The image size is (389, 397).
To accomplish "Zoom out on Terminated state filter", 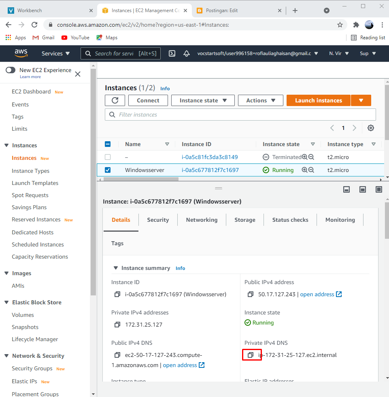I will click(311, 157).
